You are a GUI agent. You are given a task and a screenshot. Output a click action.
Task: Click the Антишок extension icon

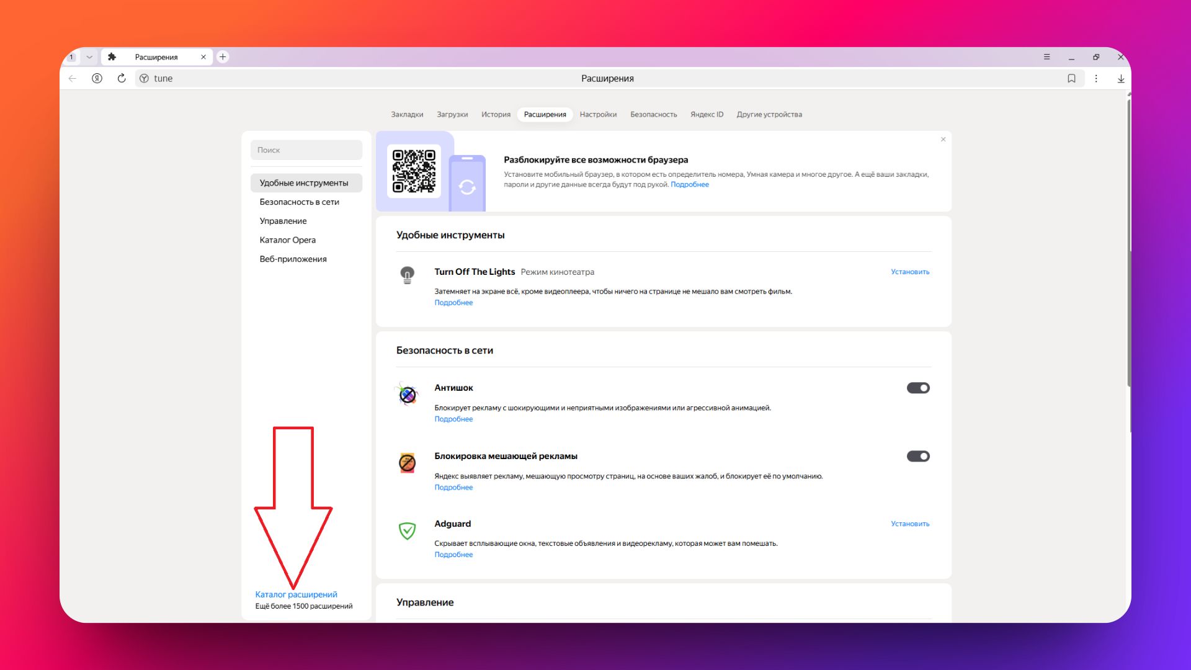point(407,394)
